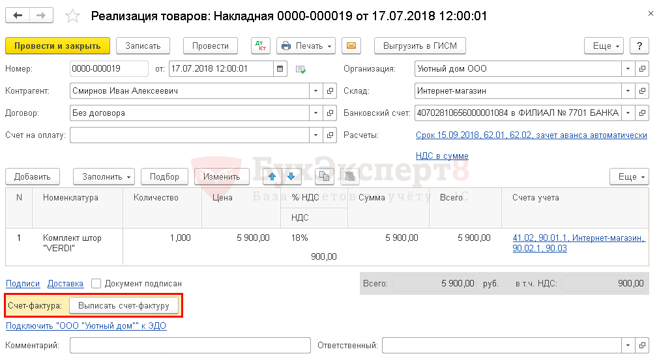This screenshot has width=659, height=358.
Task: Move row down with blue arrow
Action: coord(291,176)
